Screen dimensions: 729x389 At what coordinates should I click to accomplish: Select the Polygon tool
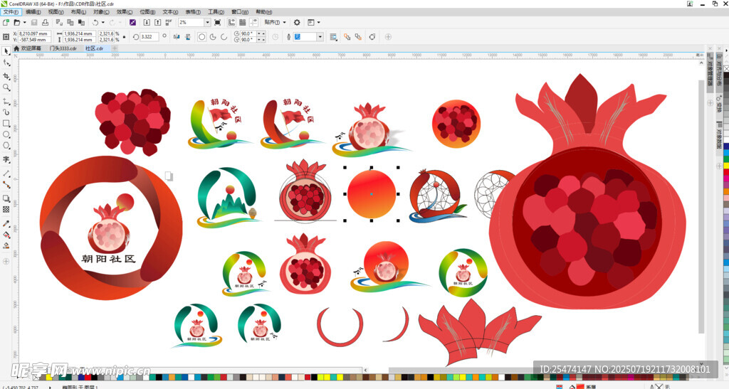coord(6,146)
